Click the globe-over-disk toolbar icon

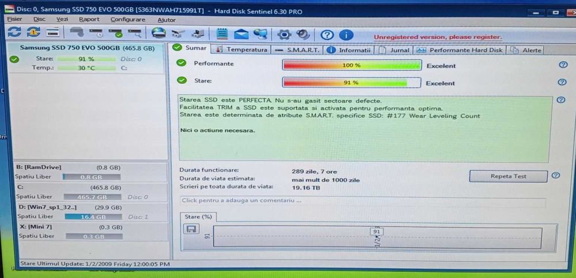point(159,33)
